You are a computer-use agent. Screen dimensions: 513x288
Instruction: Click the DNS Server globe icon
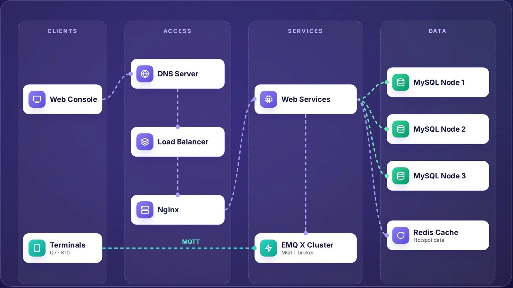[x=145, y=74]
